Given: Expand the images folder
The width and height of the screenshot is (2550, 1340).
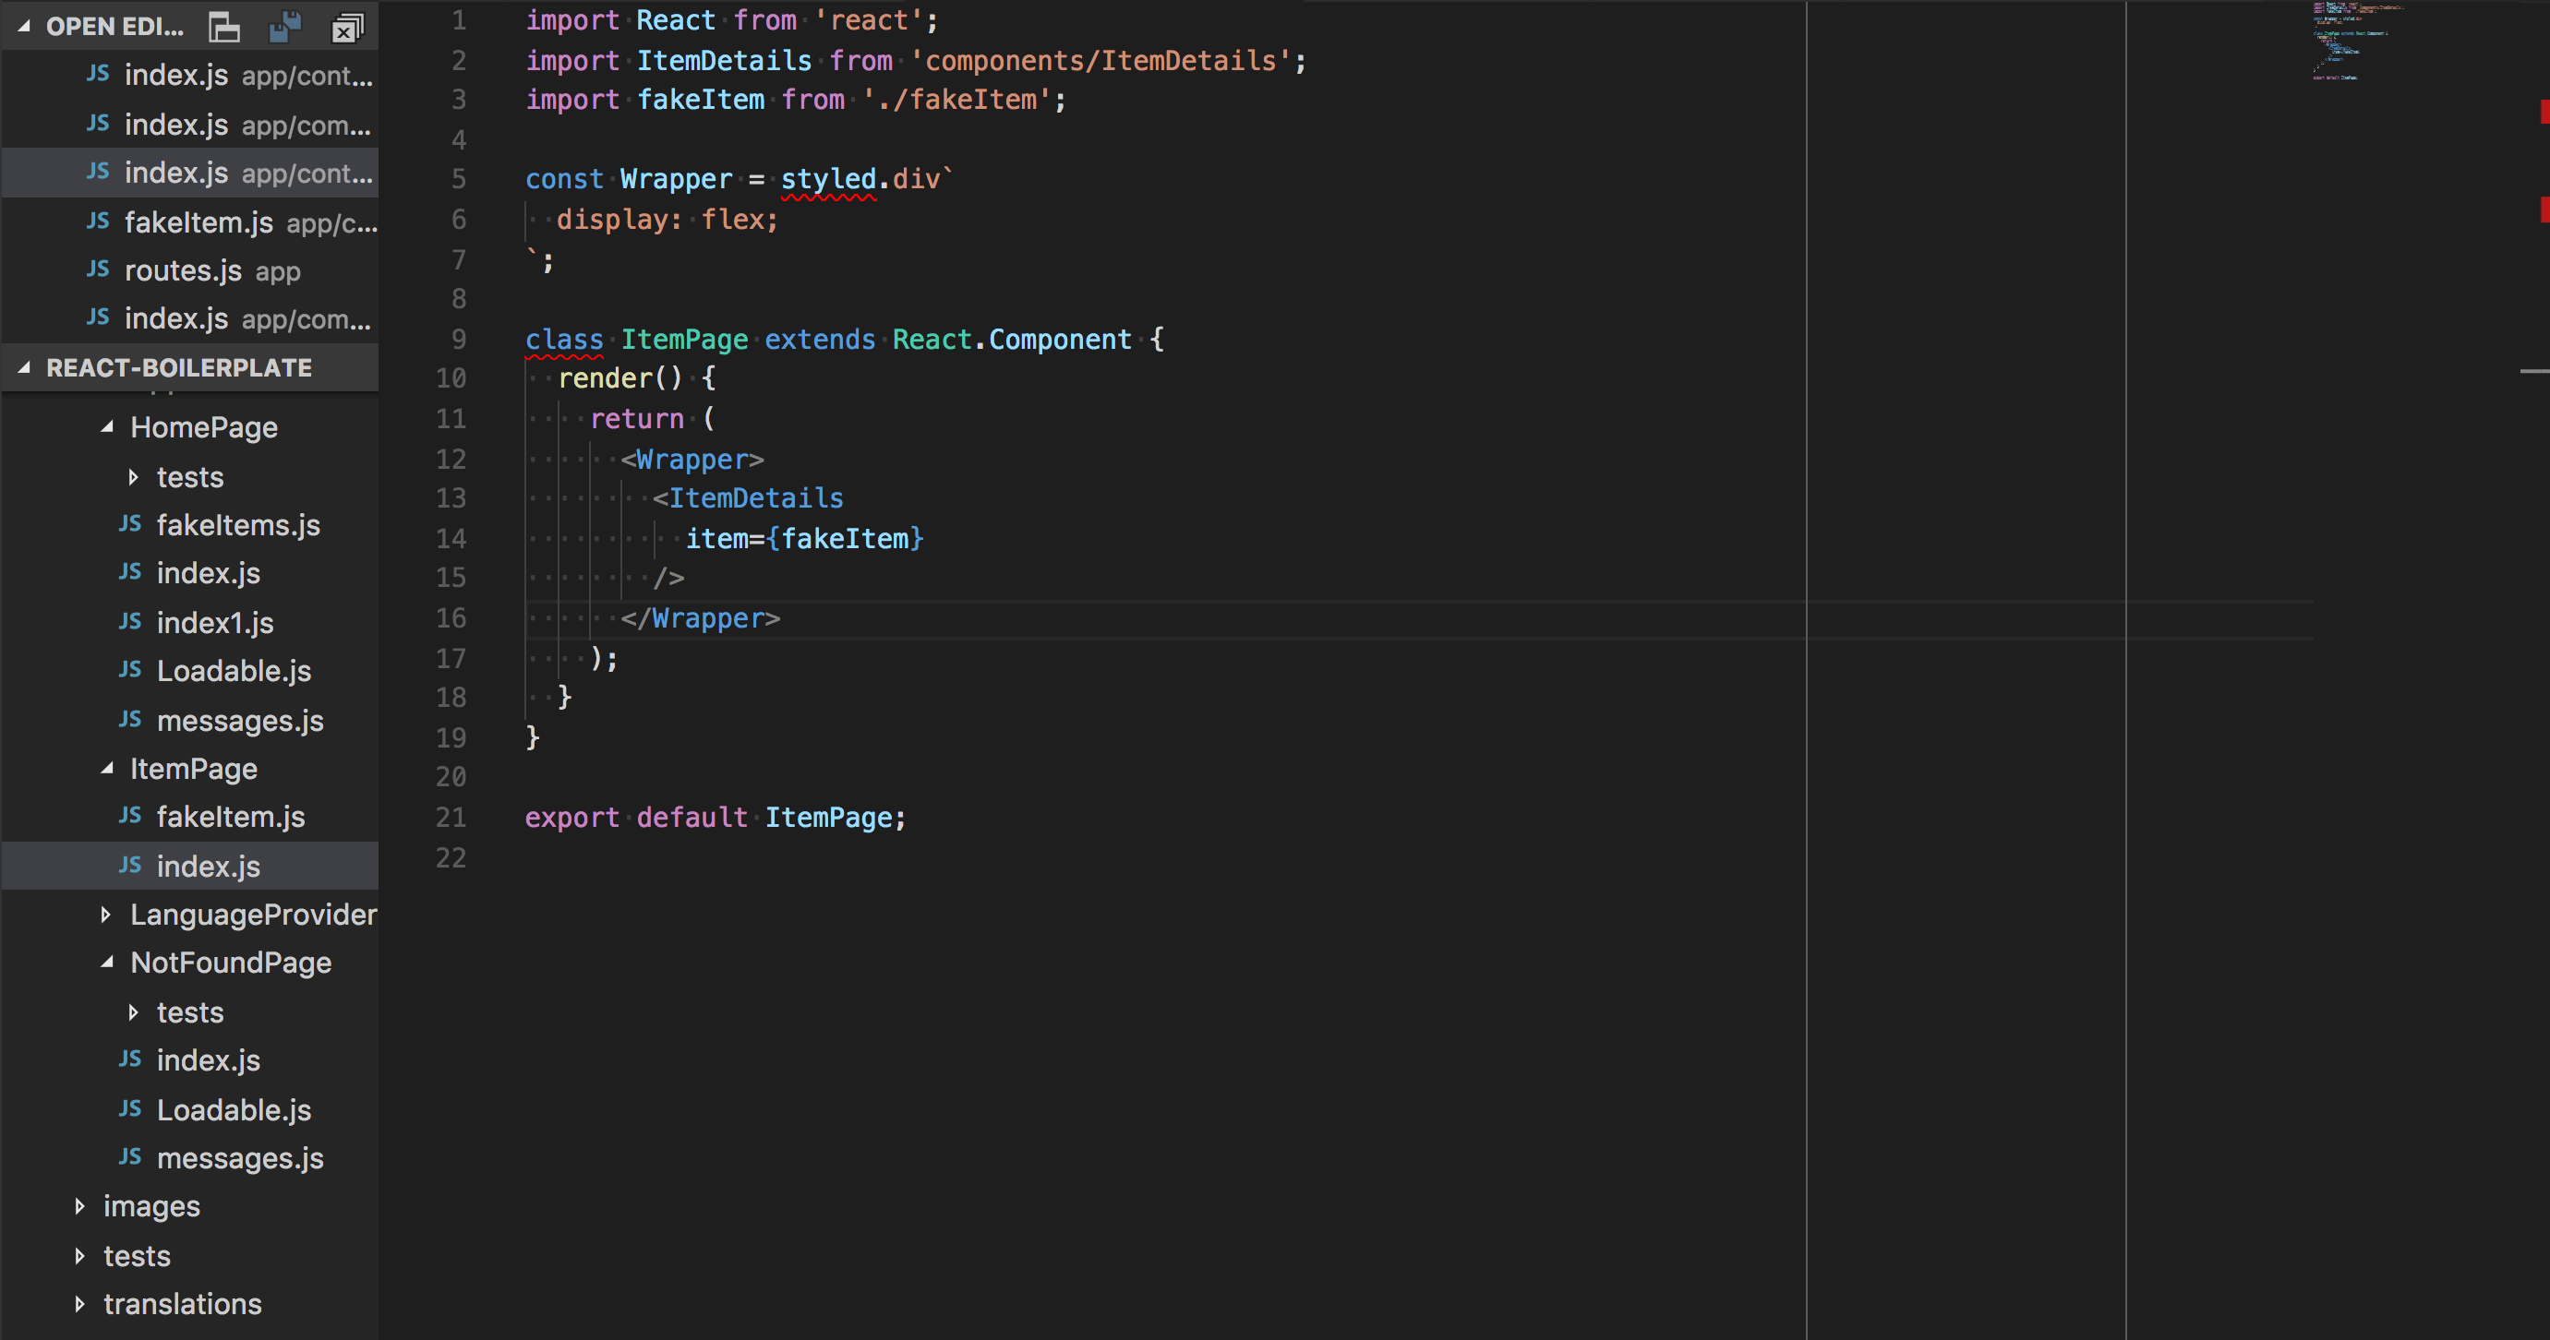Looking at the screenshot, I should (x=81, y=1205).
